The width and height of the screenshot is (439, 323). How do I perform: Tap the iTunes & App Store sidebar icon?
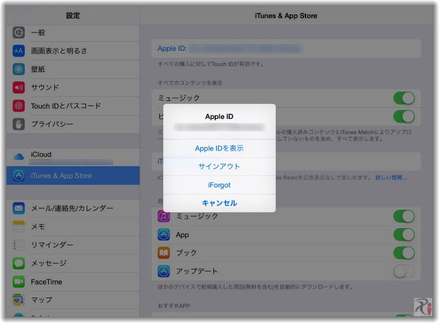click(19, 175)
